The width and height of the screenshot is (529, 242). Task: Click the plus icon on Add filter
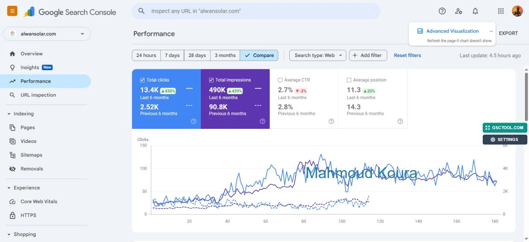tap(355, 55)
